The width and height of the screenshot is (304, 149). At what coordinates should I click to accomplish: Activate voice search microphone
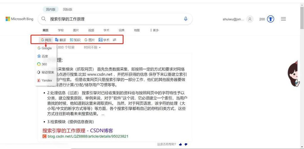pyautogui.click(x=186, y=19)
